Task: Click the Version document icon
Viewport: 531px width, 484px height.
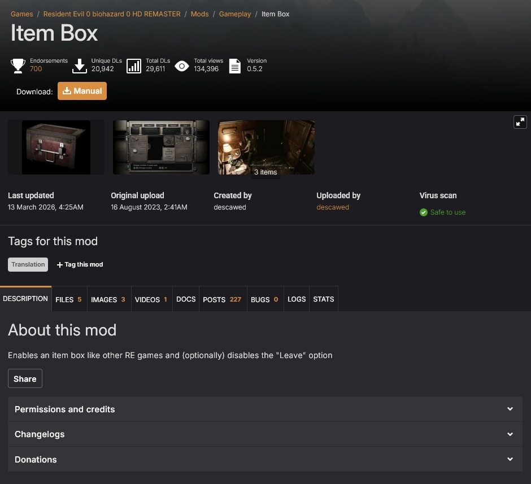Action: 235,66
